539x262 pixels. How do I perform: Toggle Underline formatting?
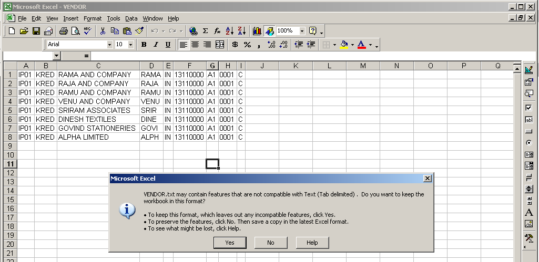point(168,45)
